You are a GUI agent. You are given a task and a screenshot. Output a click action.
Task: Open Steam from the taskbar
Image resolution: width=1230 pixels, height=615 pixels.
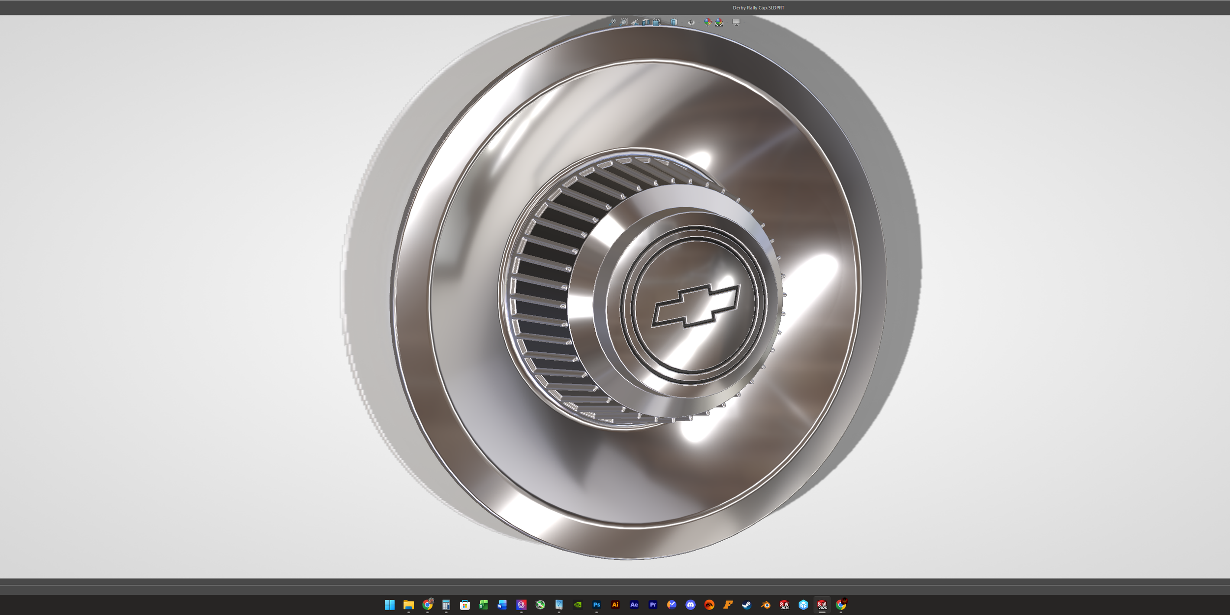(x=747, y=605)
